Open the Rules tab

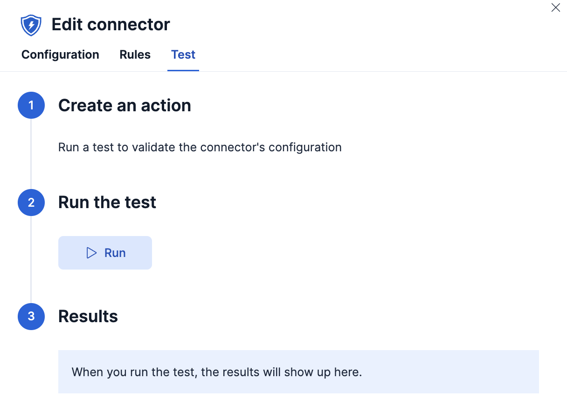pyautogui.click(x=135, y=54)
